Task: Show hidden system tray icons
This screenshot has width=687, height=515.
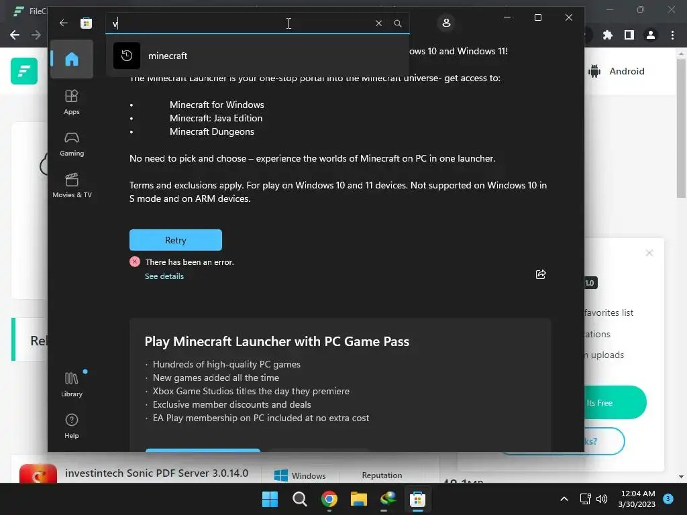Action: pyautogui.click(x=564, y=499)
